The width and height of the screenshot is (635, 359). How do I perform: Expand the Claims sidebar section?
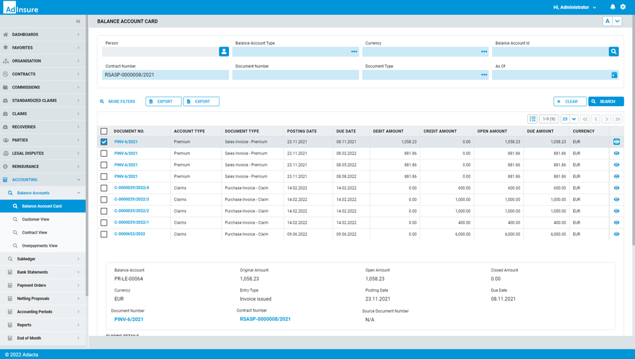(42, 114)
